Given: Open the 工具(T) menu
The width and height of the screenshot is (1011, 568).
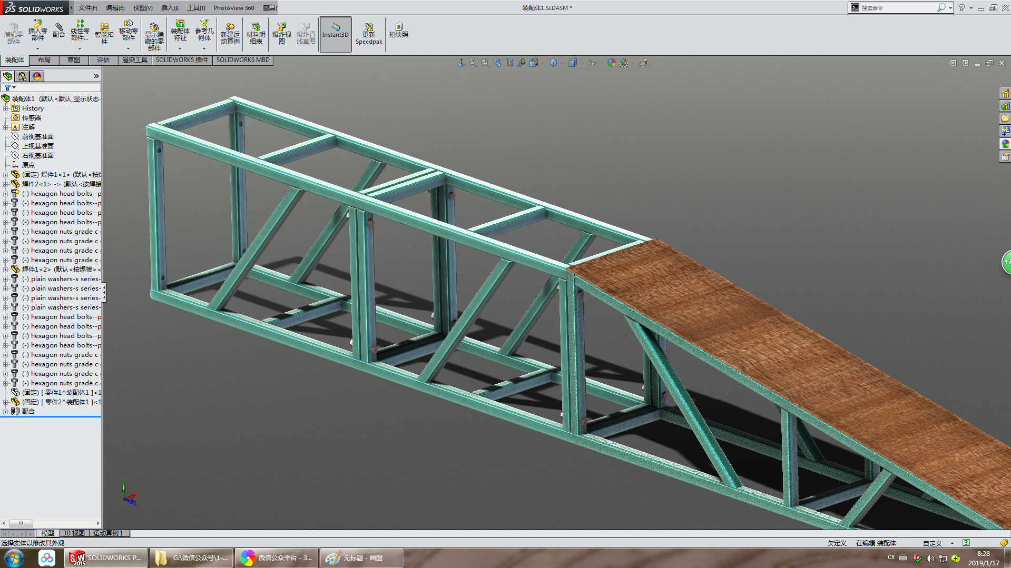Looking at the screenshot, I should pyautogui.click(x=195, y=8).
